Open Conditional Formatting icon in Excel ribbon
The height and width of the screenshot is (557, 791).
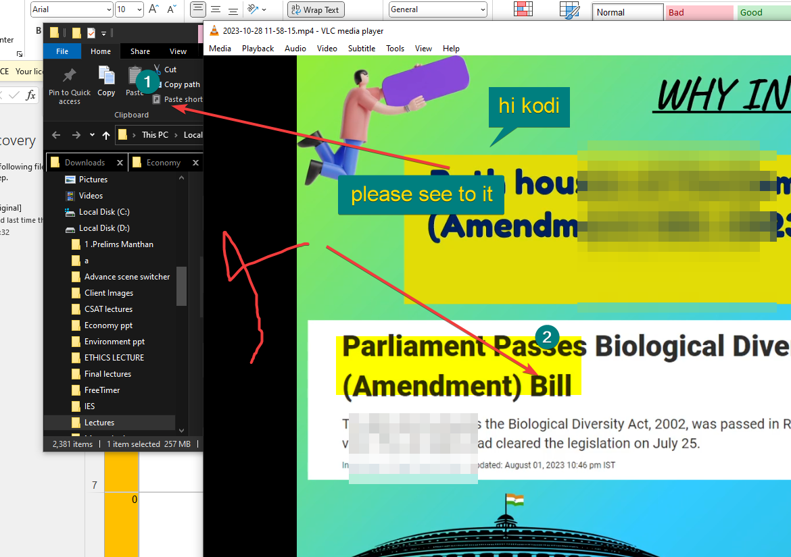tap(523, 9)
